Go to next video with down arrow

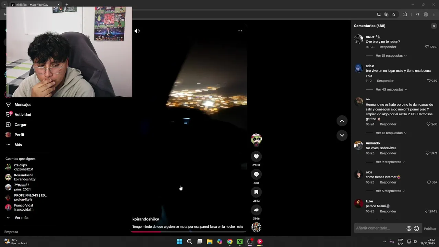(x=342, y=136)
